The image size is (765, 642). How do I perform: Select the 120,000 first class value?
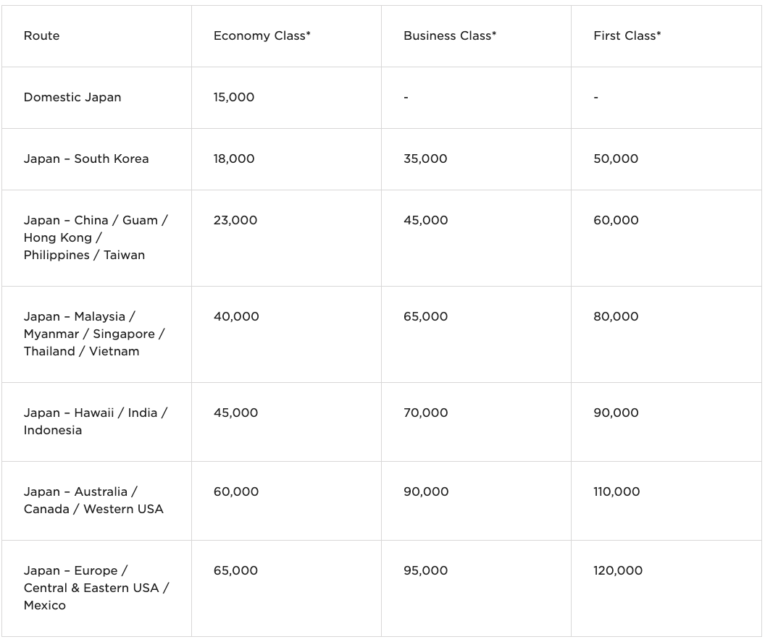(618, 571)
